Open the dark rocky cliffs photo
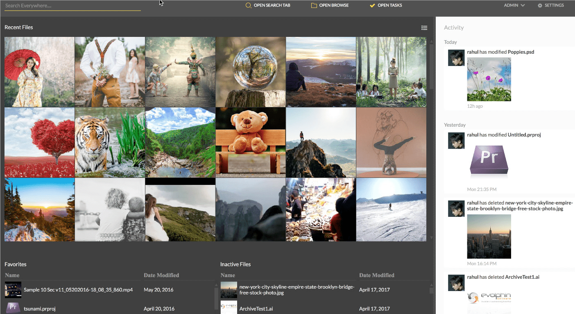The image size is (575, 314). pos(251,209)
